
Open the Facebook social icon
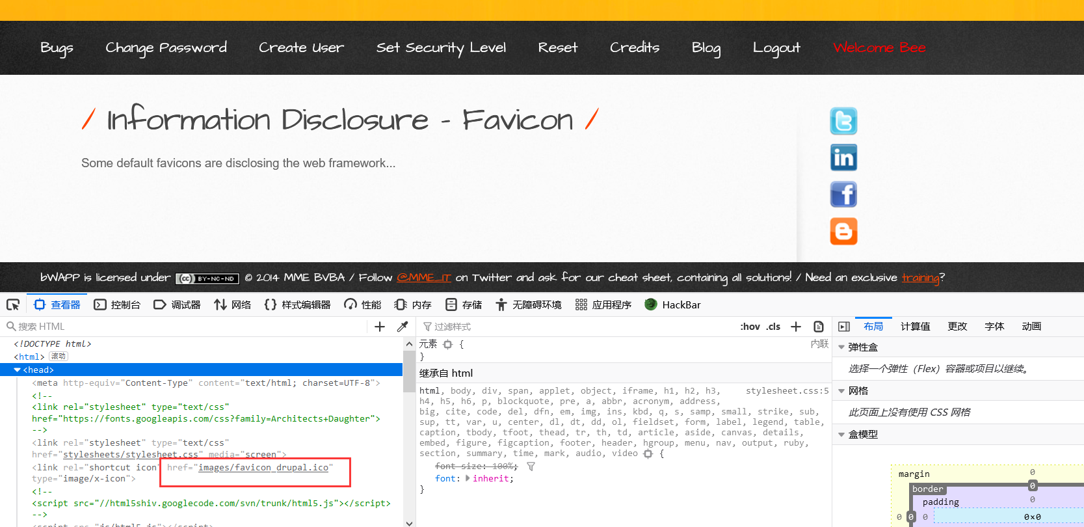coord(843,194)
